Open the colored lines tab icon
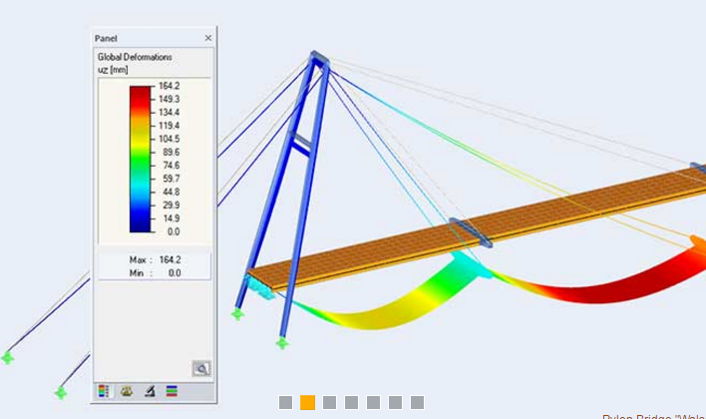 coord(172,391)
